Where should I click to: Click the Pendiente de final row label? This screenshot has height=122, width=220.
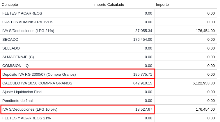pos(17,100)
